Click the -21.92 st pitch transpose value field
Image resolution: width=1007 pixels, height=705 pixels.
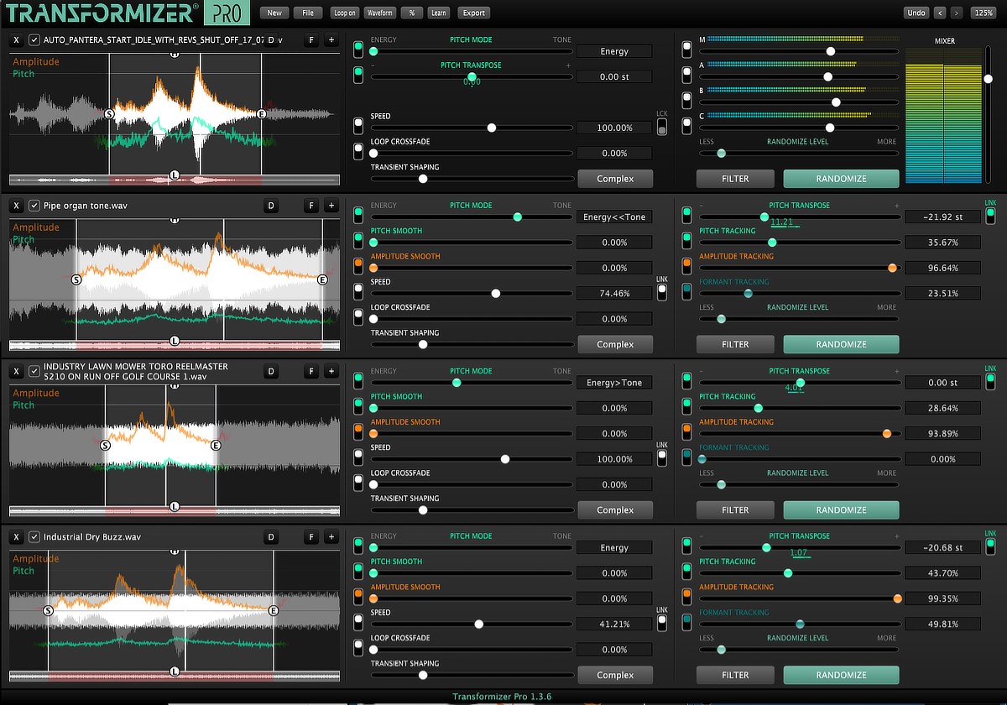click(942, 217)
